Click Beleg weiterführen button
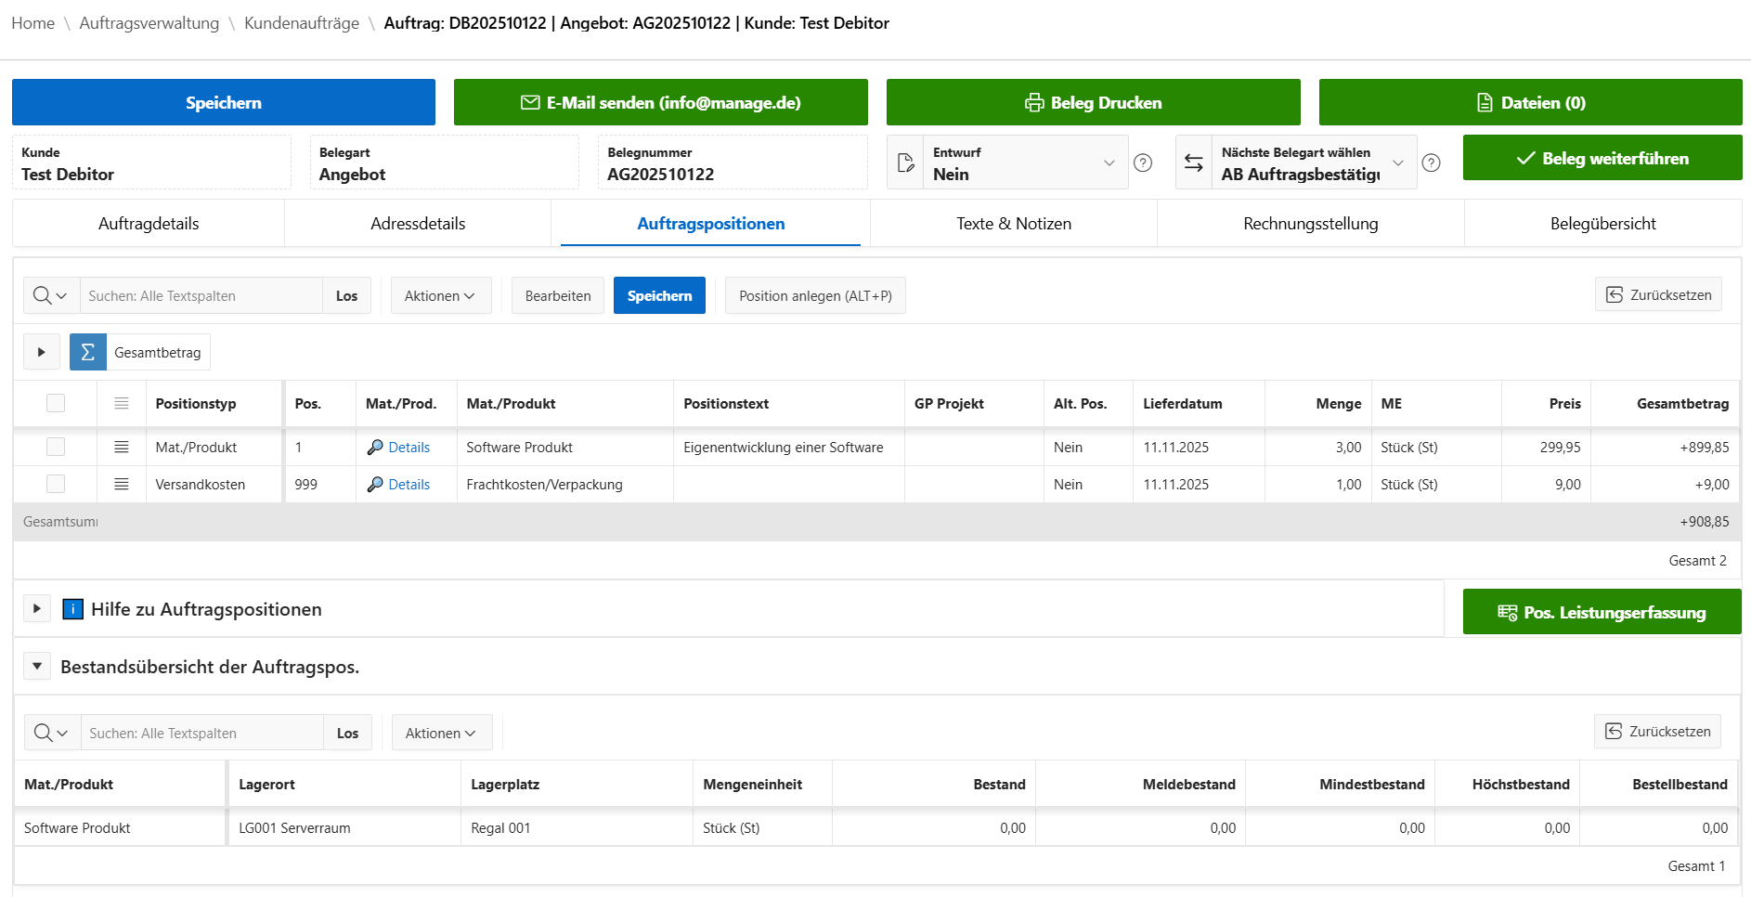 [1602, 158]
